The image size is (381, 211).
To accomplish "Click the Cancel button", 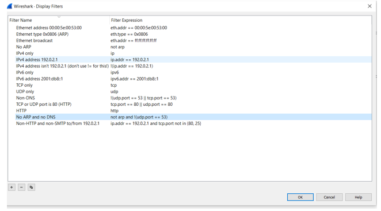I will coord(329,197).
